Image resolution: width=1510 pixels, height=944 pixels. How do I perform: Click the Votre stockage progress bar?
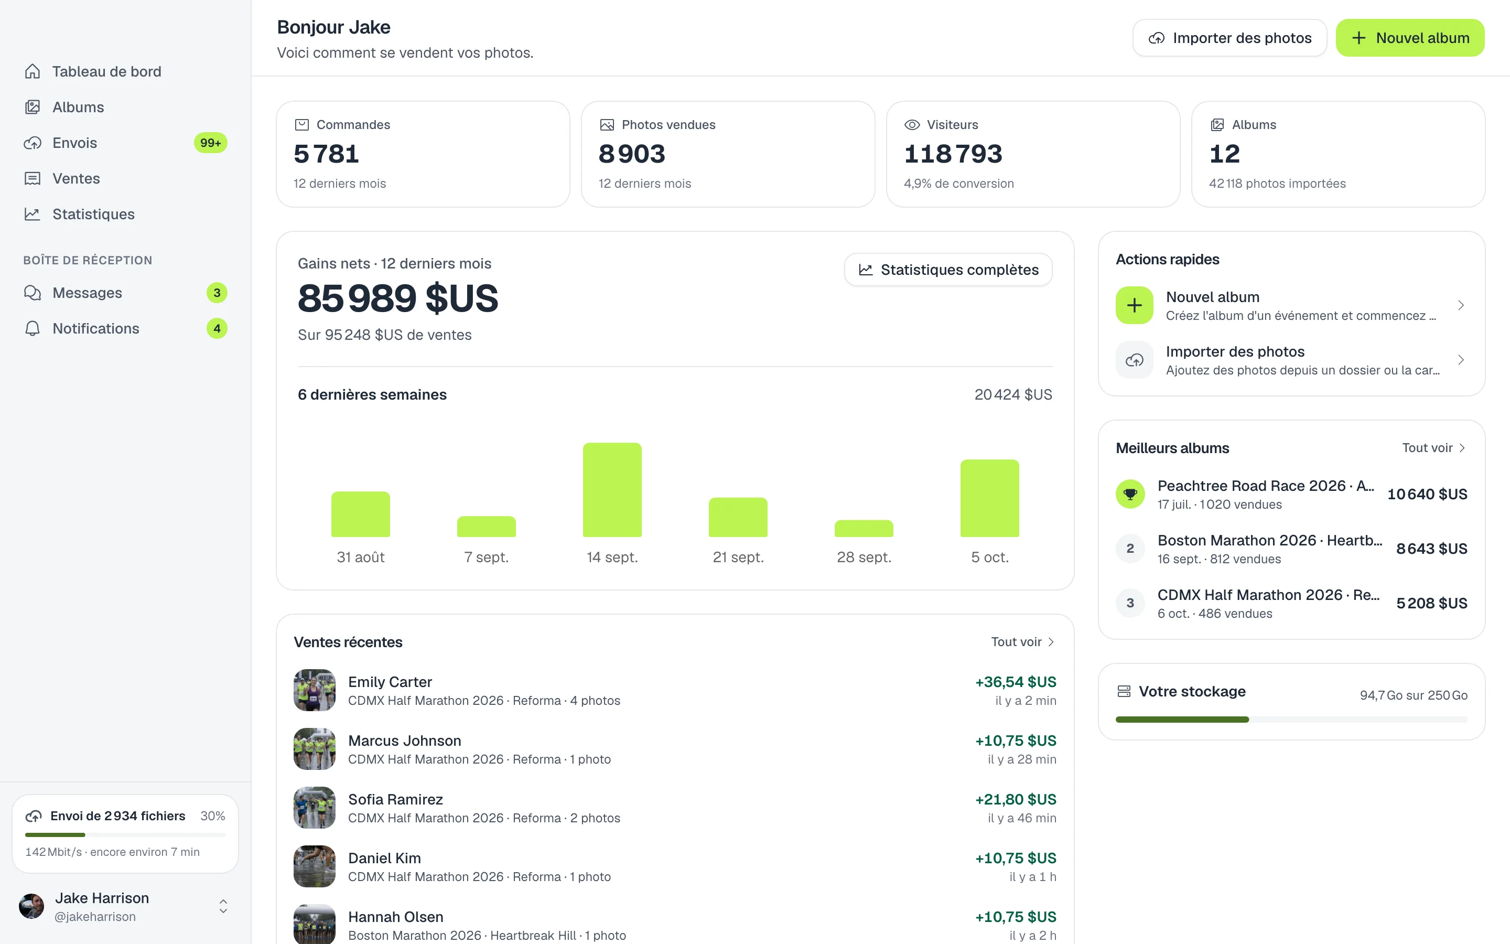click(x=1291, y=719)
